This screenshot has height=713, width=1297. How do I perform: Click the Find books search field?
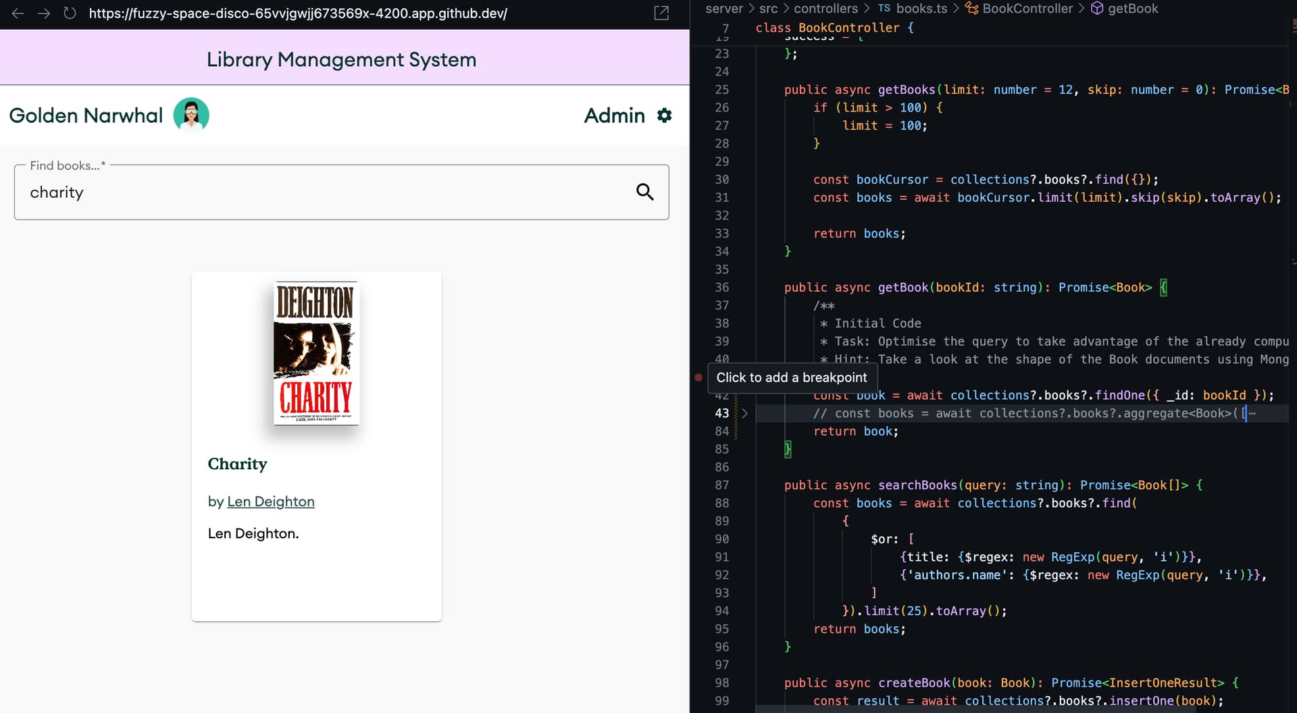324,192
